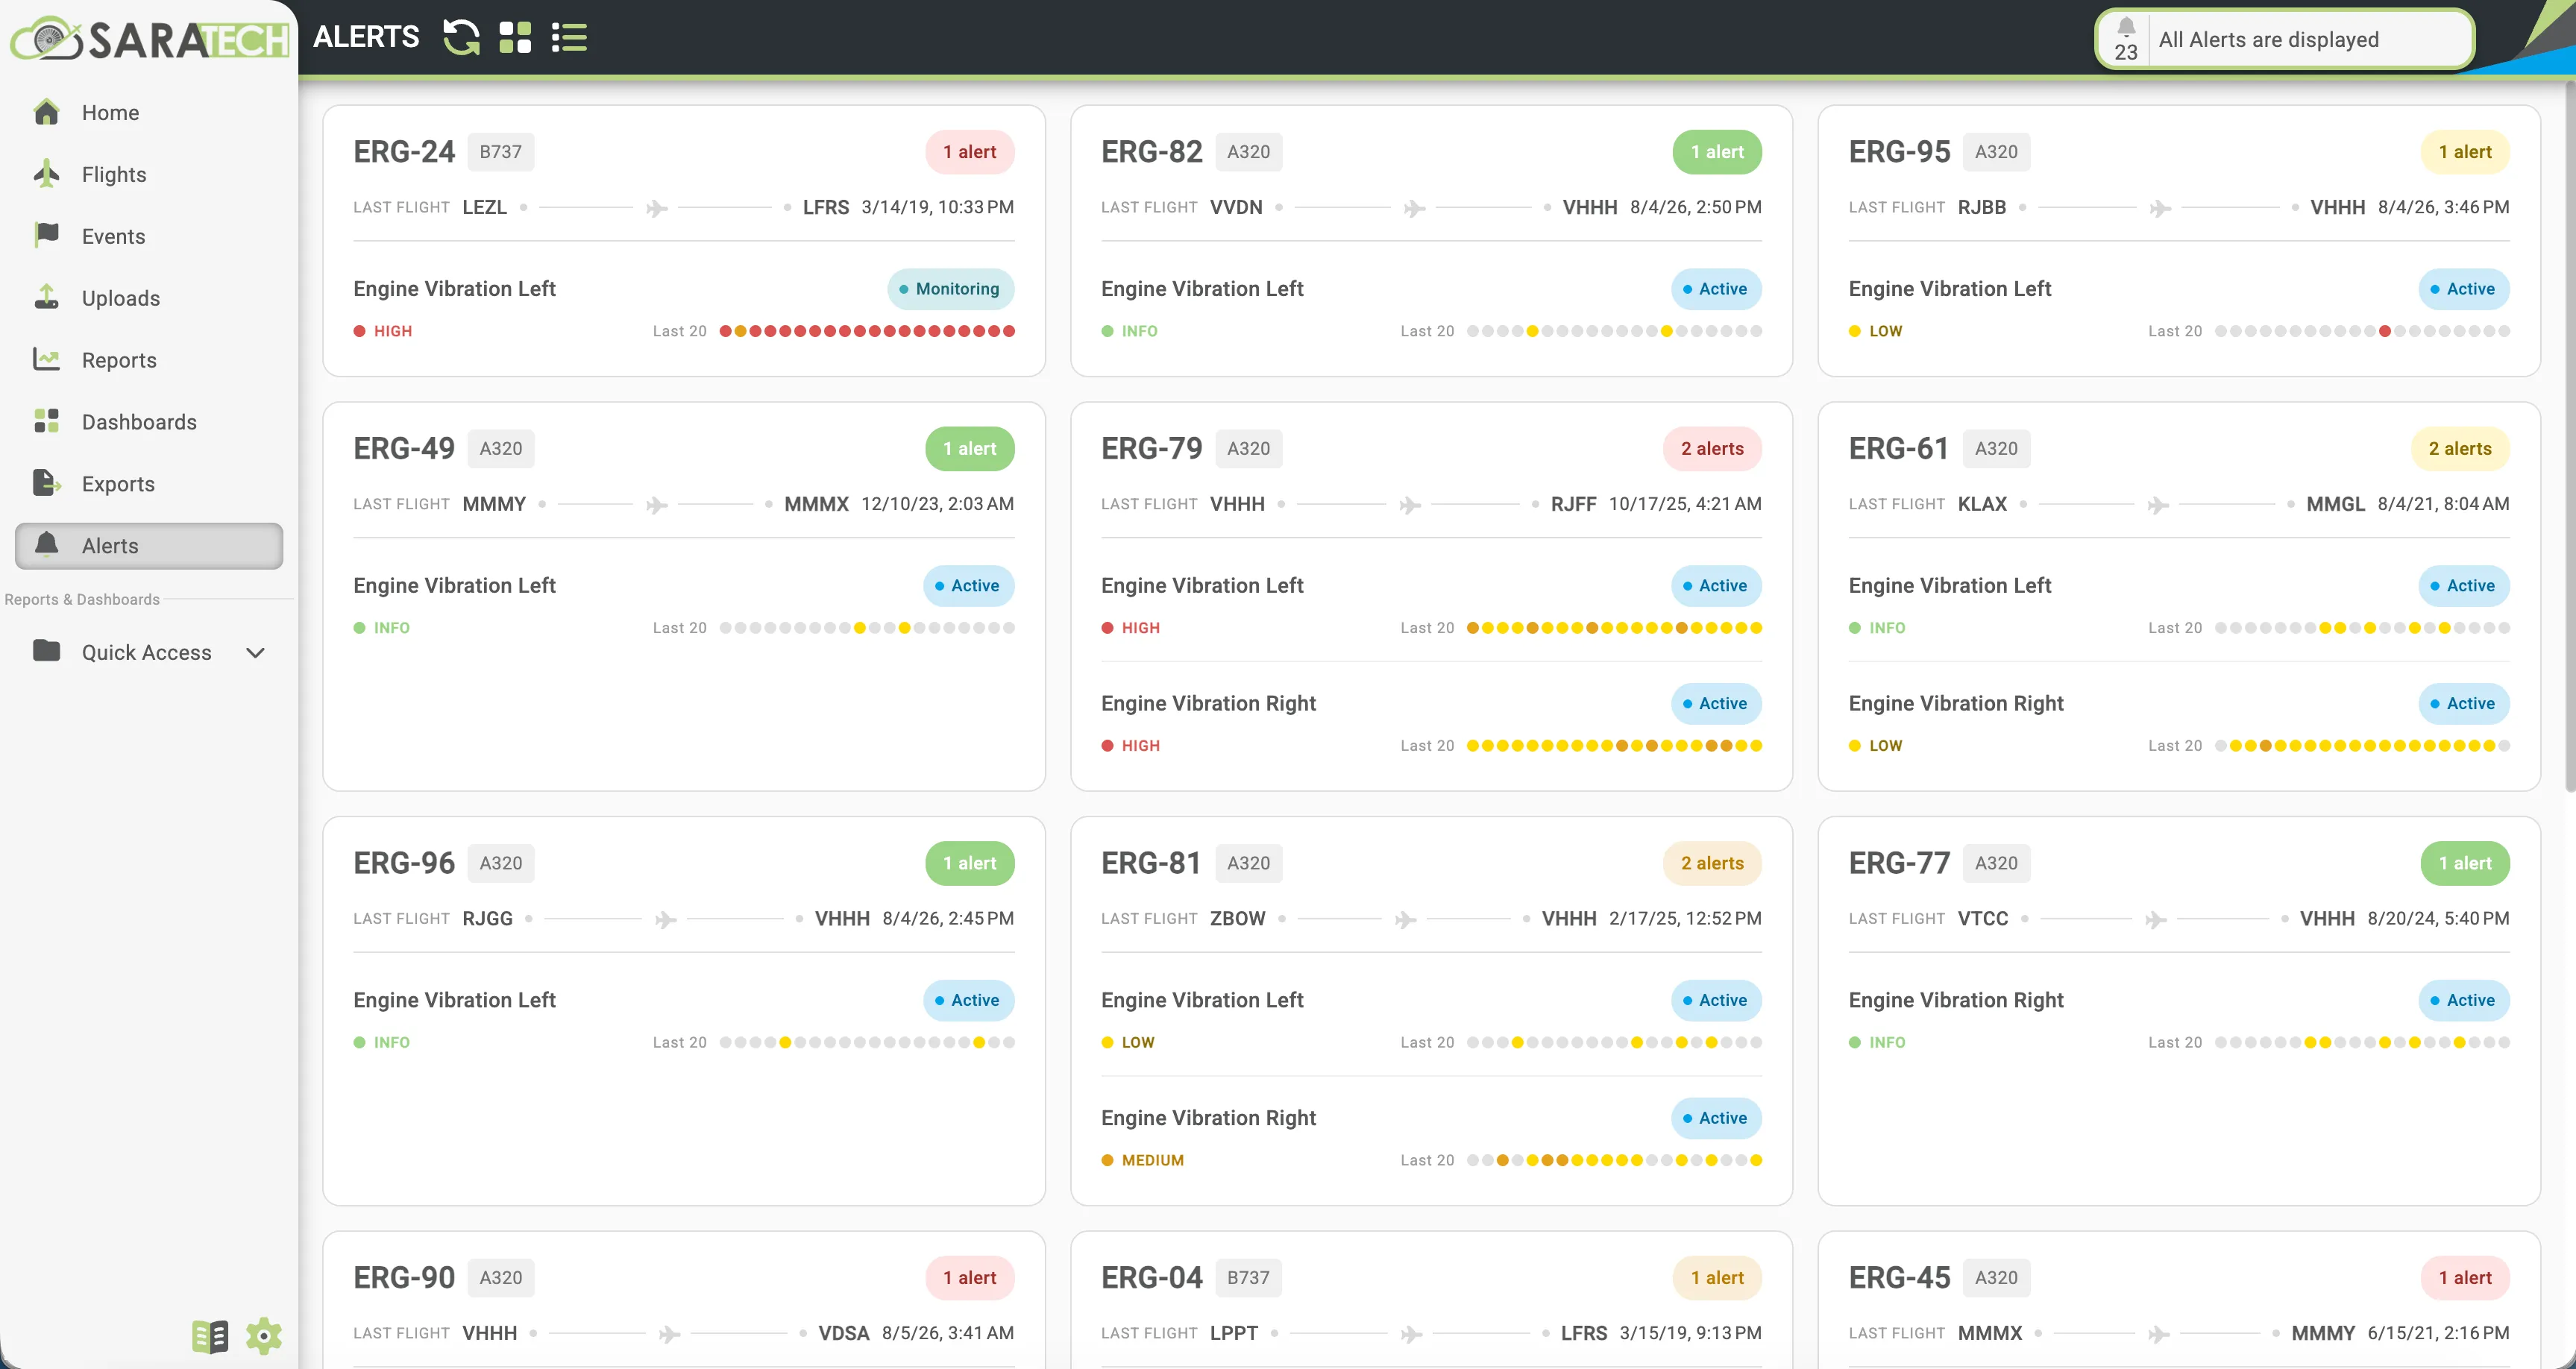Click ERG-61 2 alerts badge

coord(2460,449)
